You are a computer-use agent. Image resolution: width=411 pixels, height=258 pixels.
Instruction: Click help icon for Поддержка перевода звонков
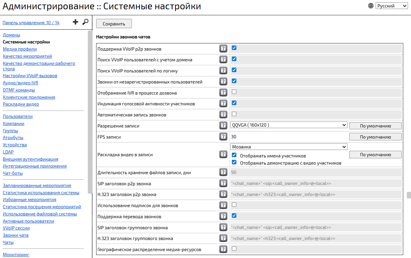tap(223, 216)
